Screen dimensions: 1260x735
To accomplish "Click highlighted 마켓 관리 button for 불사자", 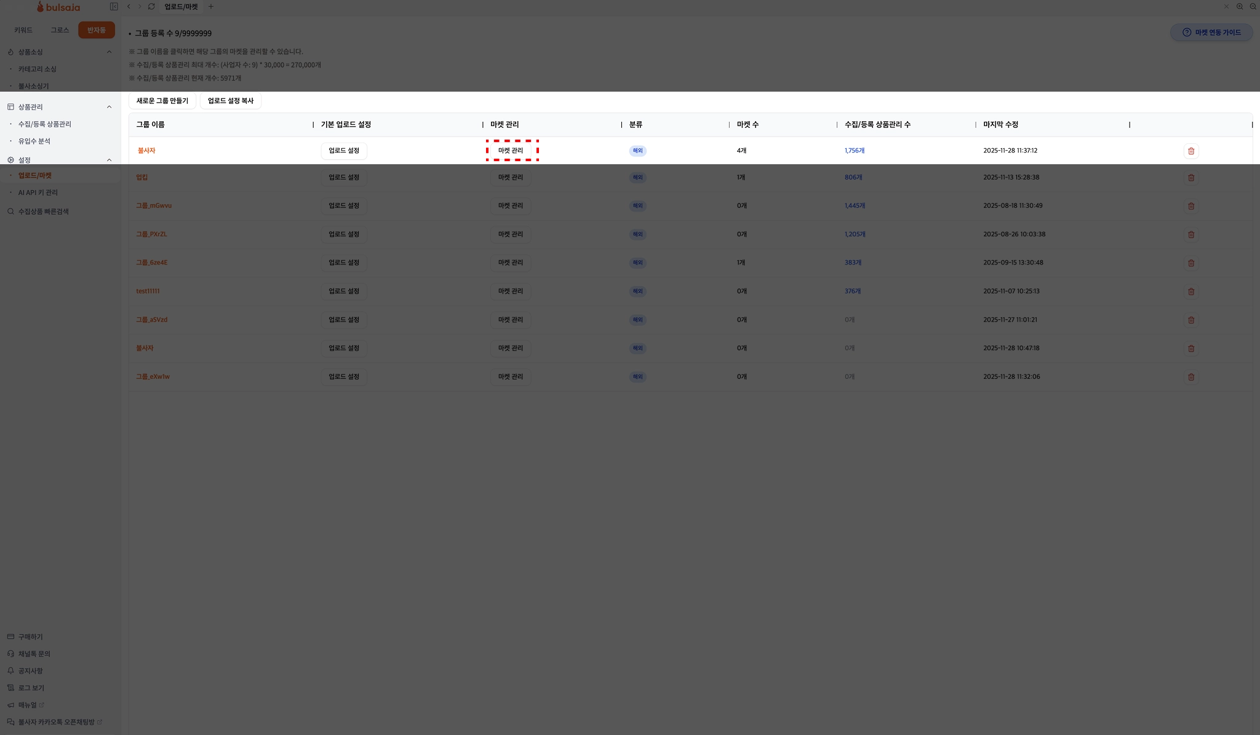I will point(511,151).
